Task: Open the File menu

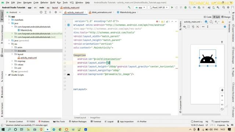Action: point(7,3)
